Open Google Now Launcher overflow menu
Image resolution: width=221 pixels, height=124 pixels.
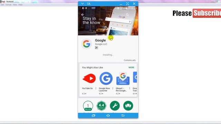(113, 88)
